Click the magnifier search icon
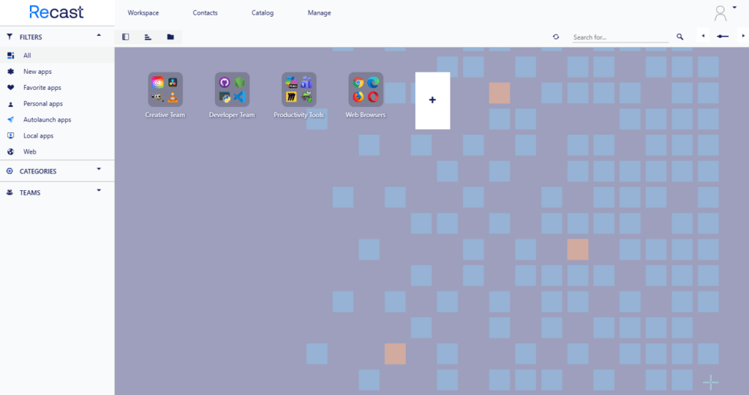The width and height of the screenshot is (749, 395). click(680, 37)
